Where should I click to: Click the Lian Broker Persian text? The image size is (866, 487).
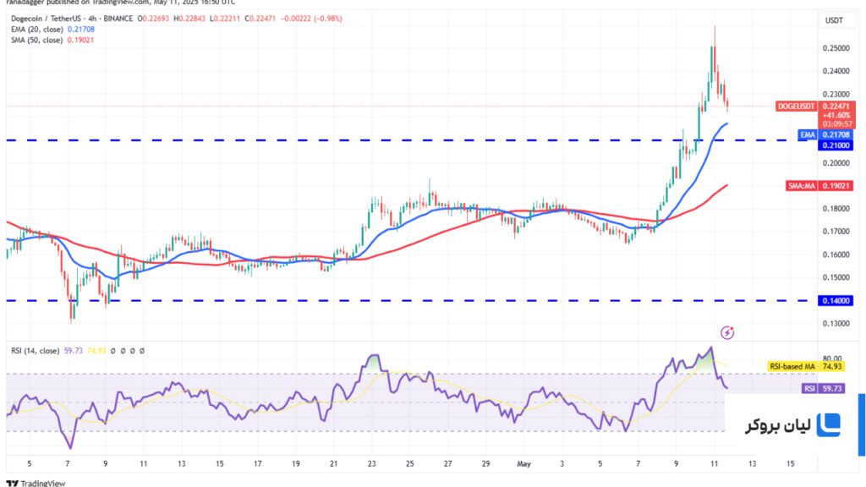tap(778, 426)
